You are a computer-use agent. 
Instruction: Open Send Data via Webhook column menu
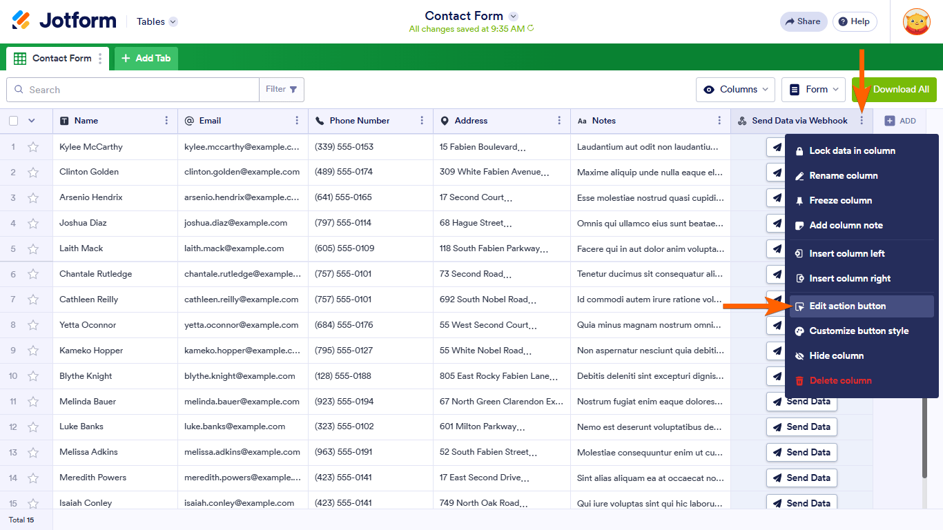coord(862,121)
